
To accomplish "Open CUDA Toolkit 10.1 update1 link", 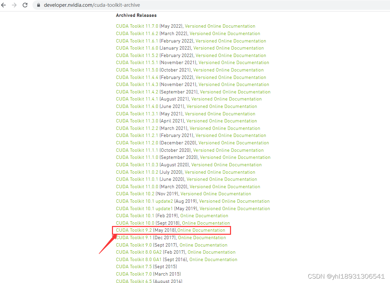I will tap(144, 208).
